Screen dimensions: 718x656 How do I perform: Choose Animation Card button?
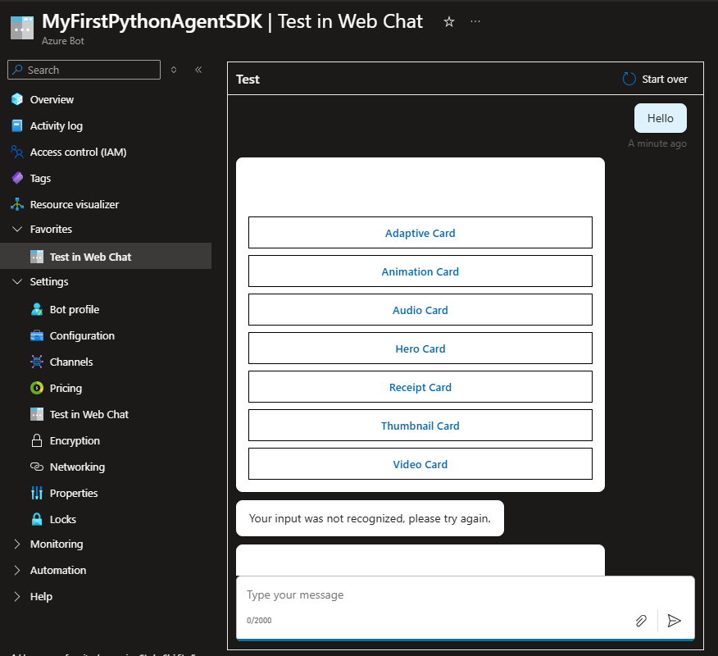click(x=420, y=271)
